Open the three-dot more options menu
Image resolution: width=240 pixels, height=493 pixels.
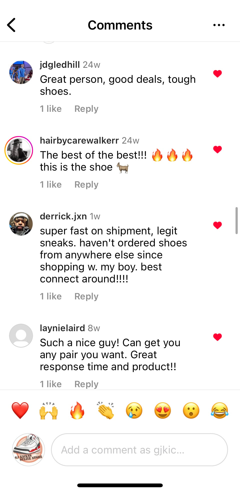(x=219, y=25)
